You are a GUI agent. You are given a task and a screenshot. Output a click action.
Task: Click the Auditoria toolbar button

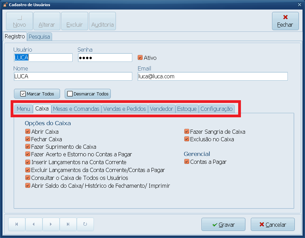tap(102, 21)
